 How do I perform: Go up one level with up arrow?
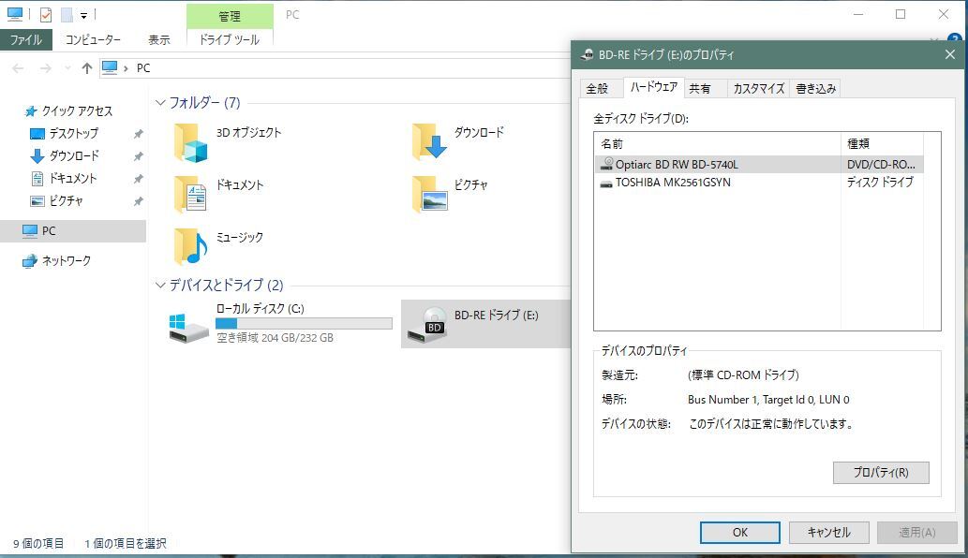[86, 67]
